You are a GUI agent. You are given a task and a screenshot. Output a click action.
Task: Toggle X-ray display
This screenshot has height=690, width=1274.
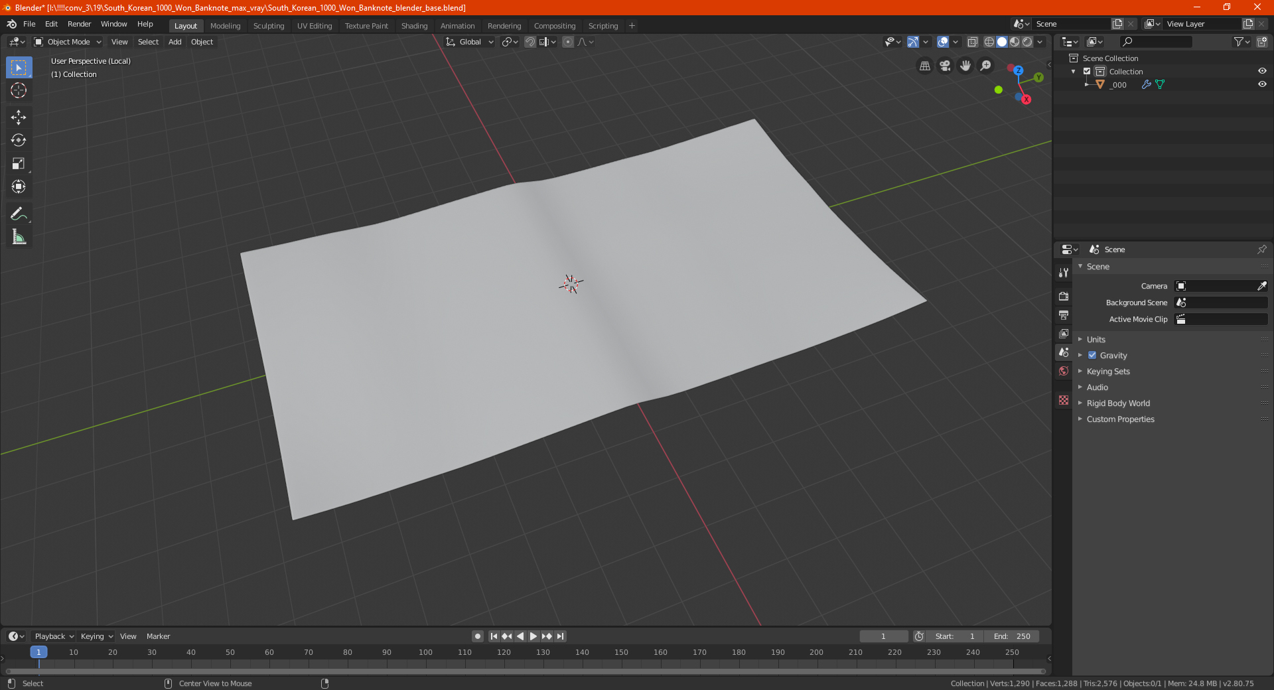[972, 42]
